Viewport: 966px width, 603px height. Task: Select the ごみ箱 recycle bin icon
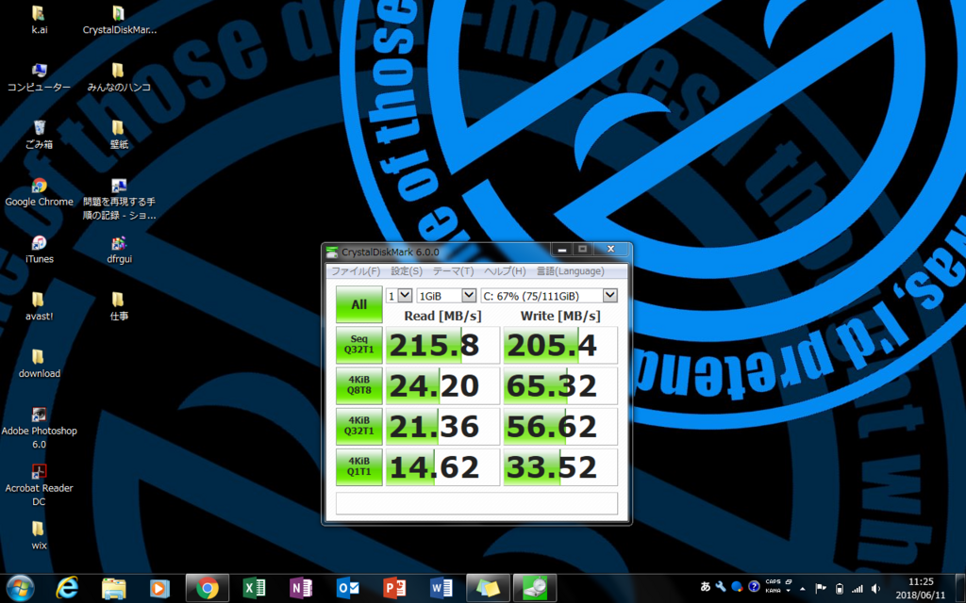39,134
